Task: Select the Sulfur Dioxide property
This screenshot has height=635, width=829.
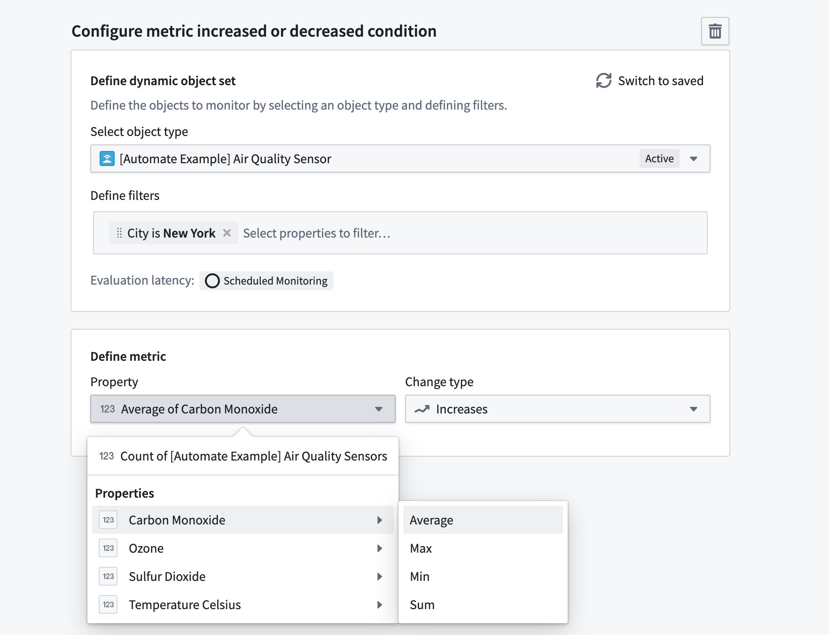Action: click(243, 576)
